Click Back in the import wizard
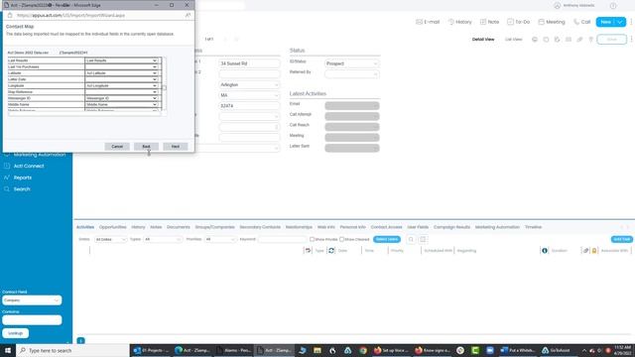The width and height of the screenshot is (635, 357). (x=146, y=147)
